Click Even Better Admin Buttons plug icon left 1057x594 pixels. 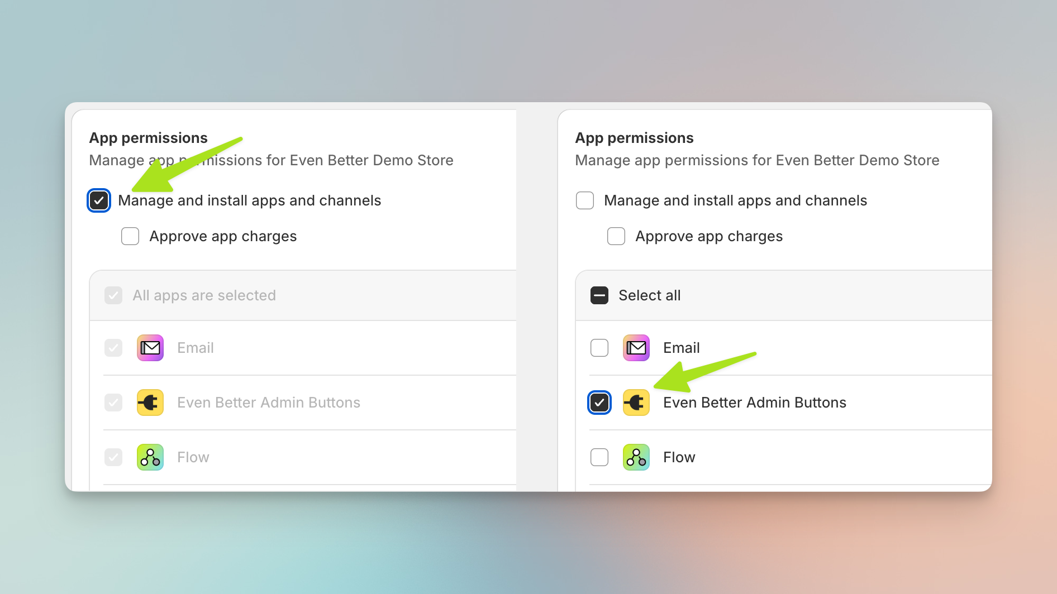[150, 403]
